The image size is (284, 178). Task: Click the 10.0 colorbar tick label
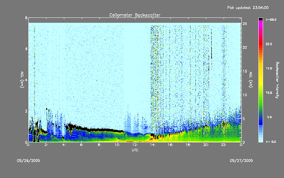269,93
